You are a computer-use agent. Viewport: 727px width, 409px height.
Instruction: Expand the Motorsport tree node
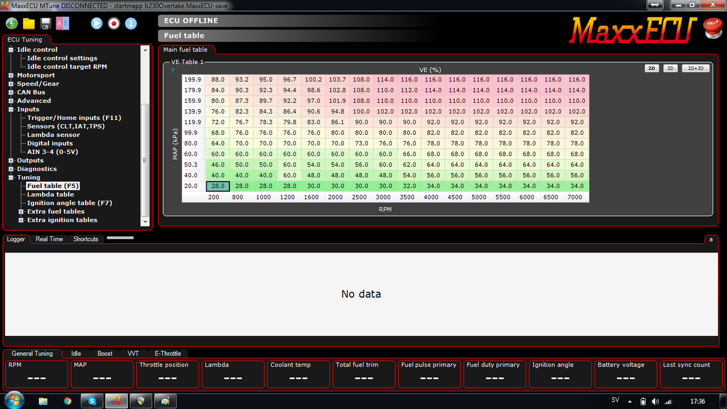pos(11,75)
